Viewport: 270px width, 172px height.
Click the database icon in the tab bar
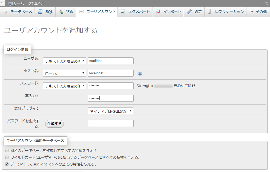pyautogui.click(x=6, y=12)
